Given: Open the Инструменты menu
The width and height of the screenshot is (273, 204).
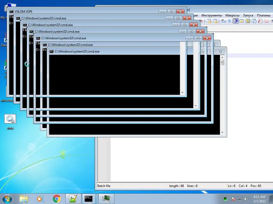Looking at the screenshot, I should [x=211, y=15].
